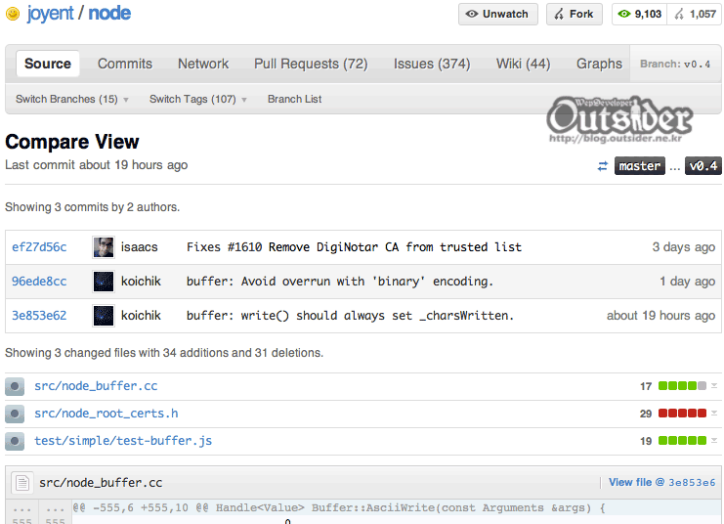Jump to src/node_root_certs.h file diff
724x524 pixels.
[106, 414]
